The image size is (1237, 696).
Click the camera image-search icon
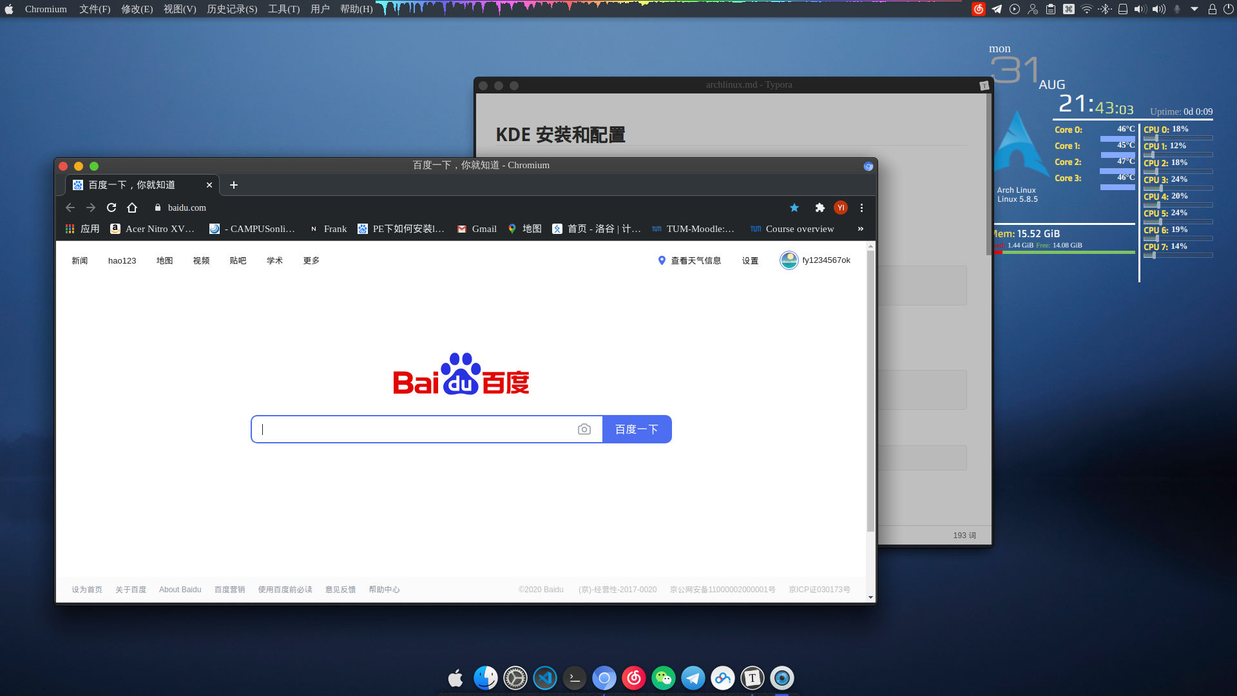584,429
